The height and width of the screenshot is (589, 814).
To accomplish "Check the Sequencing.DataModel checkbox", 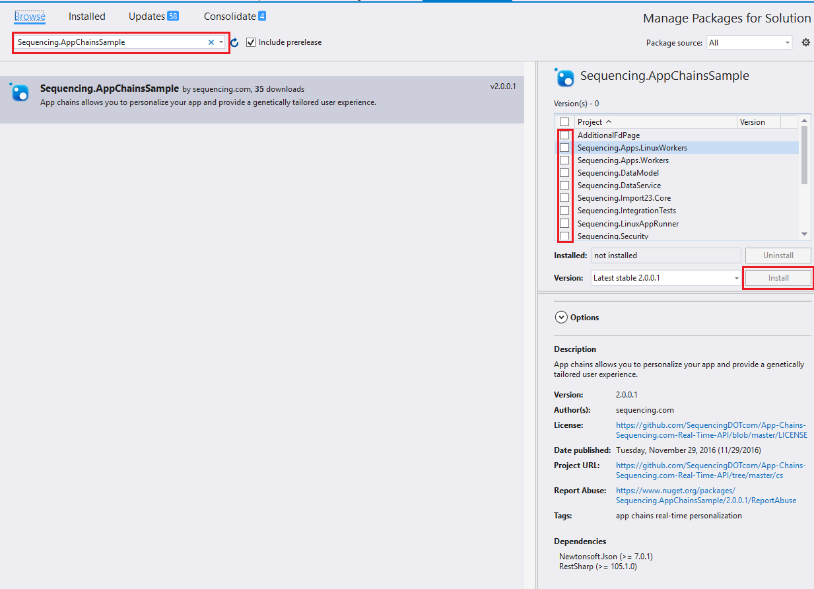I will point(564,173).
